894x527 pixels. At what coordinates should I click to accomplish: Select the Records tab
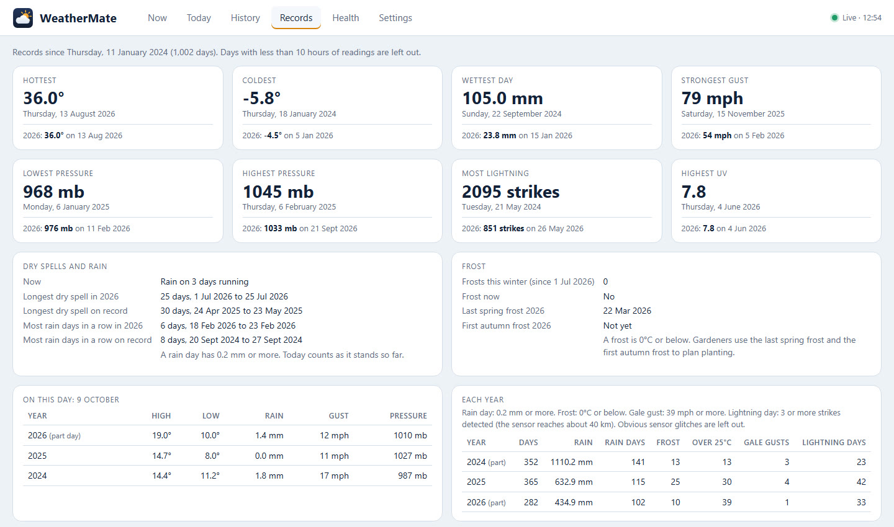coord(296,18)
